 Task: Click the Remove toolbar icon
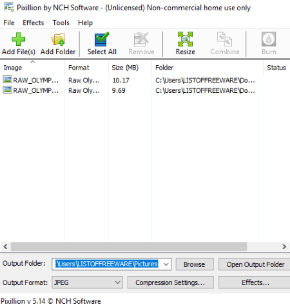(x=141, y=39)
